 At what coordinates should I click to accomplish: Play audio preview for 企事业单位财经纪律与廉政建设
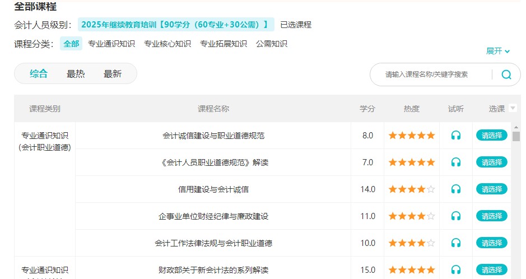click(455, 216)
